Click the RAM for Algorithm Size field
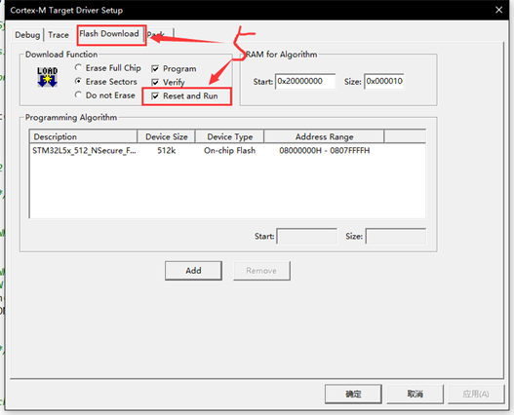Screen dimensions: 514x415 [x=384, y=81]
